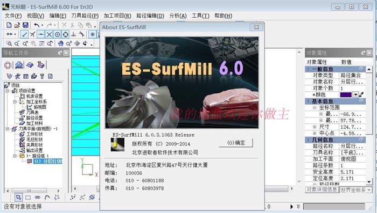Toggle the midpoint snap button
The image size is (377, 213).
point(41,34)
